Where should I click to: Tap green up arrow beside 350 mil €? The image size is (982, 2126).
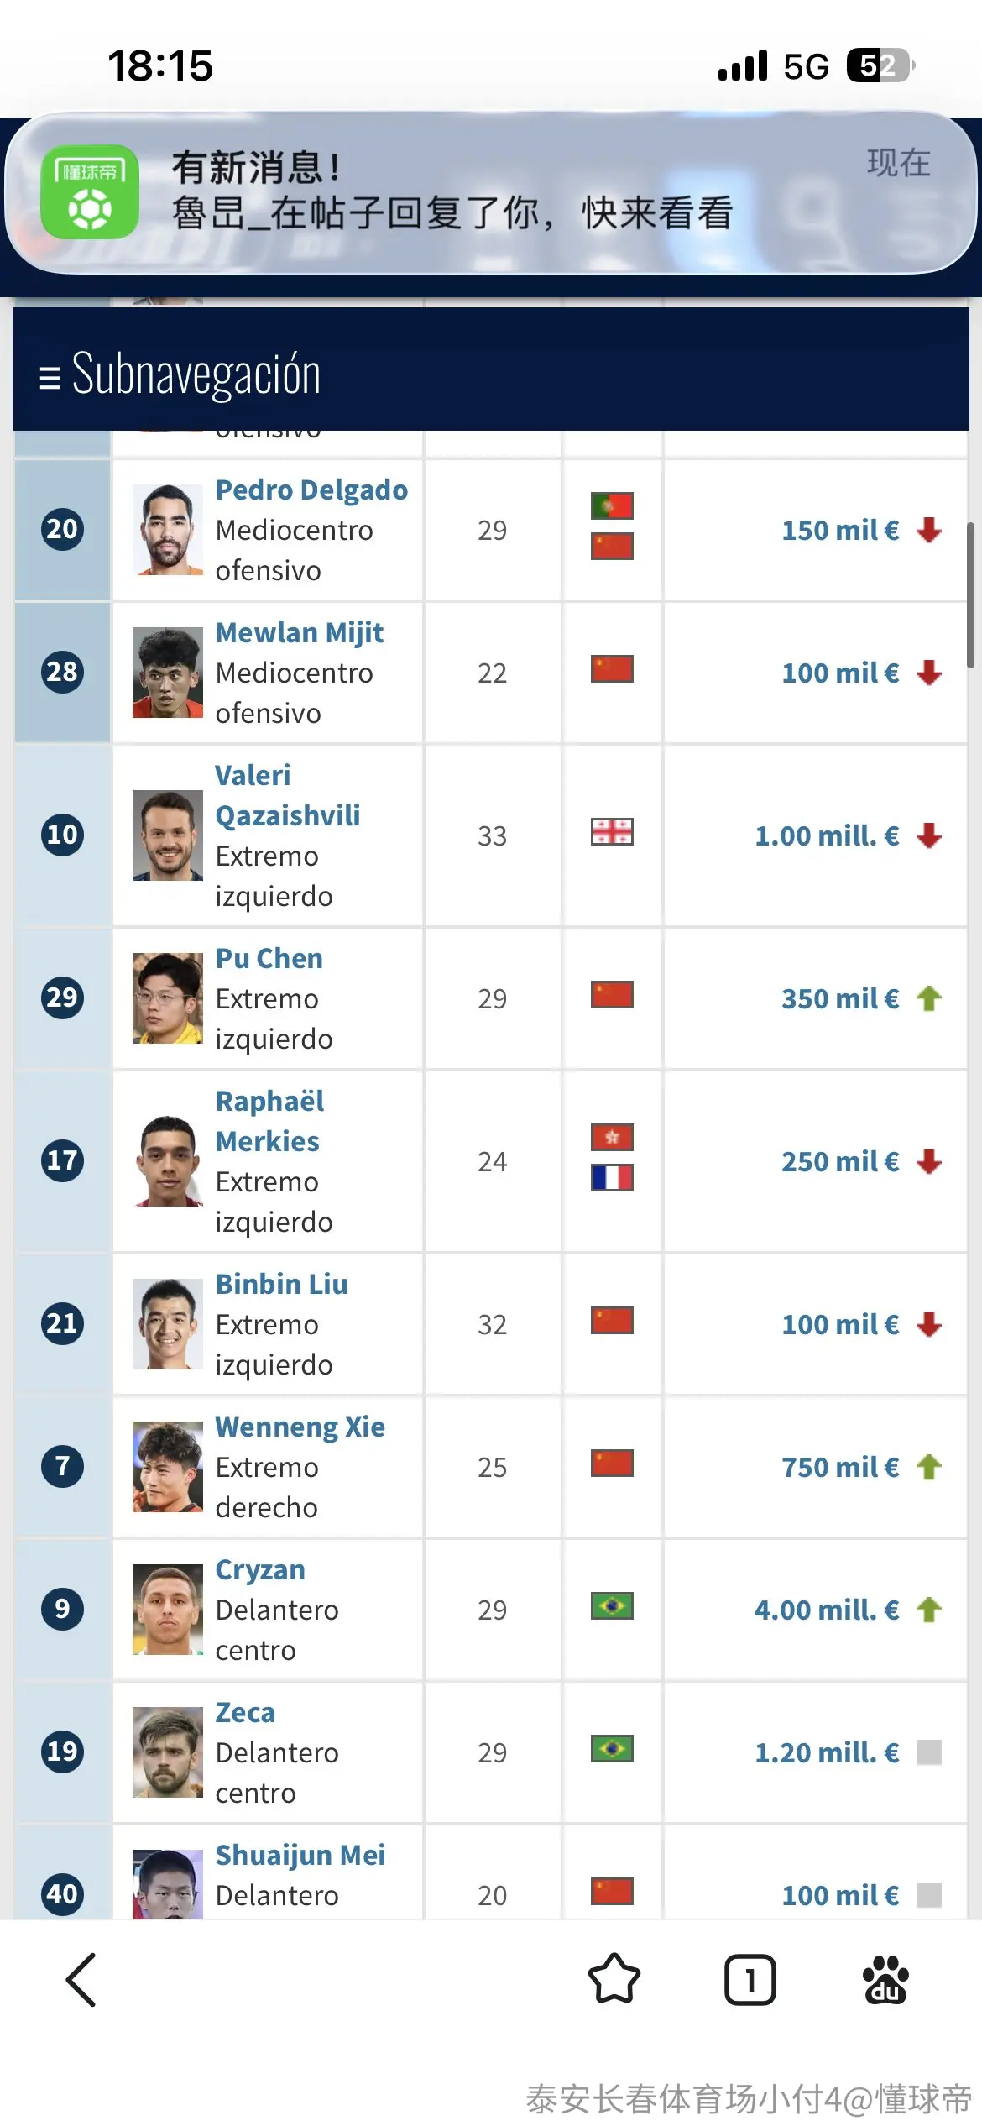[929, 998]
